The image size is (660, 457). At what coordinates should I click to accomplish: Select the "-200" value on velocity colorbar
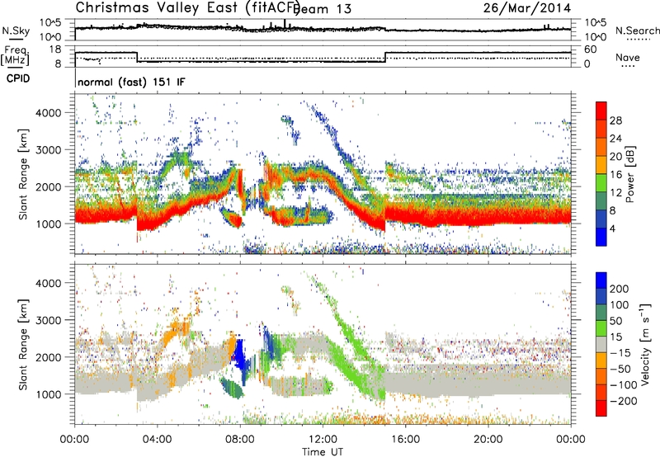point(624,402)
